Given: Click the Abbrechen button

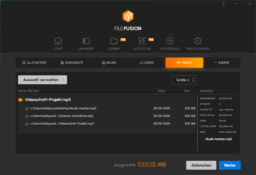Looking at the screenshot, I should (201, 165).
